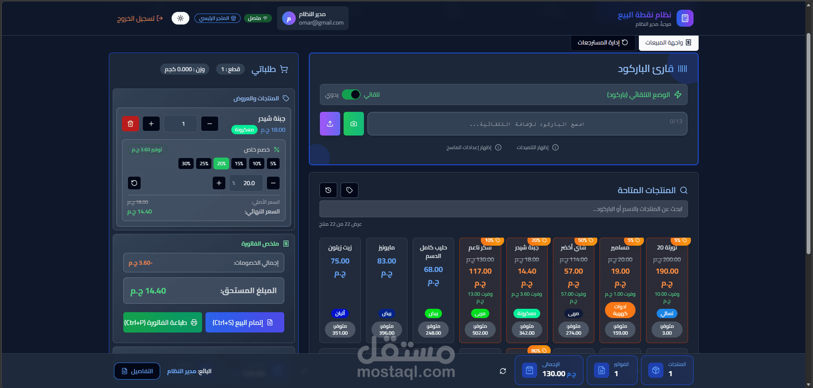Switch to the إدارة المسترجعات tab

coord(603,43)
